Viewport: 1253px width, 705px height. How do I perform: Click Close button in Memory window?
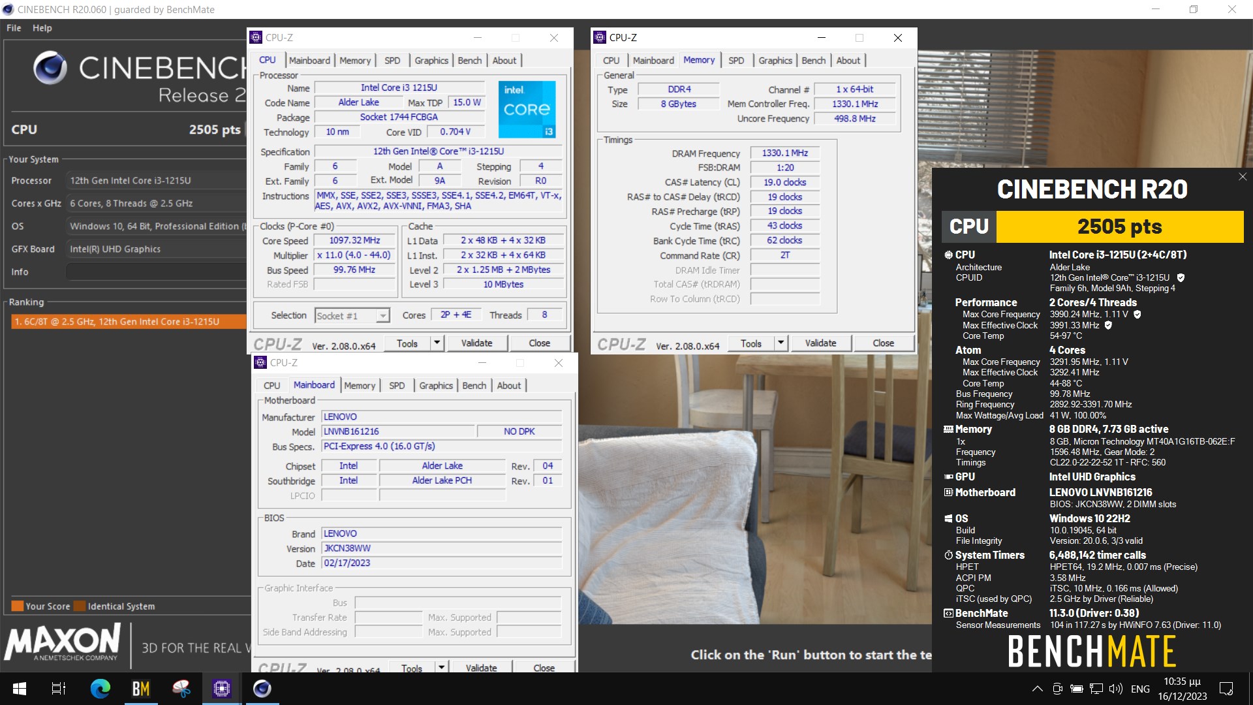[x=884, y=343]
